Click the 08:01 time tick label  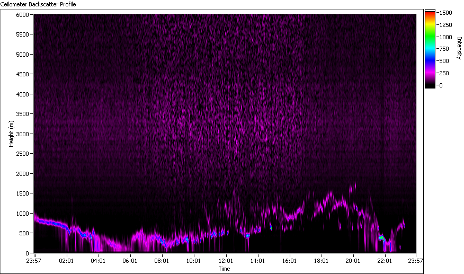click(162, 261)
